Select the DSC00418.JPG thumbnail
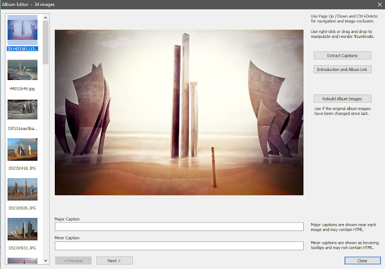 pyautogui.click(x=22, y=149)
